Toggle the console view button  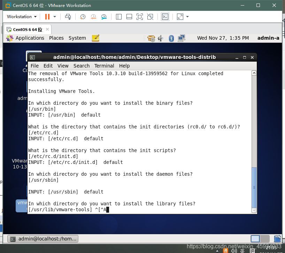[165, 17]
